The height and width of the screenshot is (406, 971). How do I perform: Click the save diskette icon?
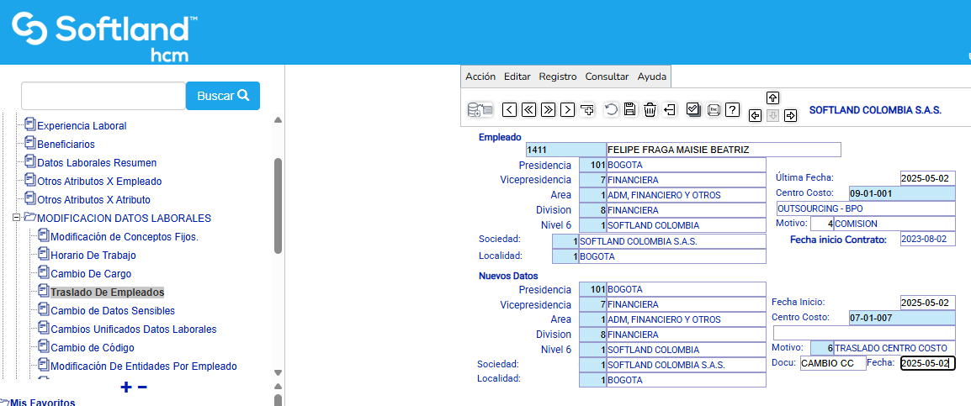tap(629, 109)
